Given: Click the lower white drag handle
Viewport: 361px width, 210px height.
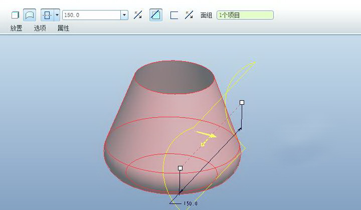Looking at the screenshot, I should coord(180,168).
